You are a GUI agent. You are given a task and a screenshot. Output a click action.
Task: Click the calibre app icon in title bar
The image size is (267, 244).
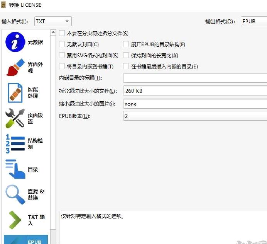(3, 5)
